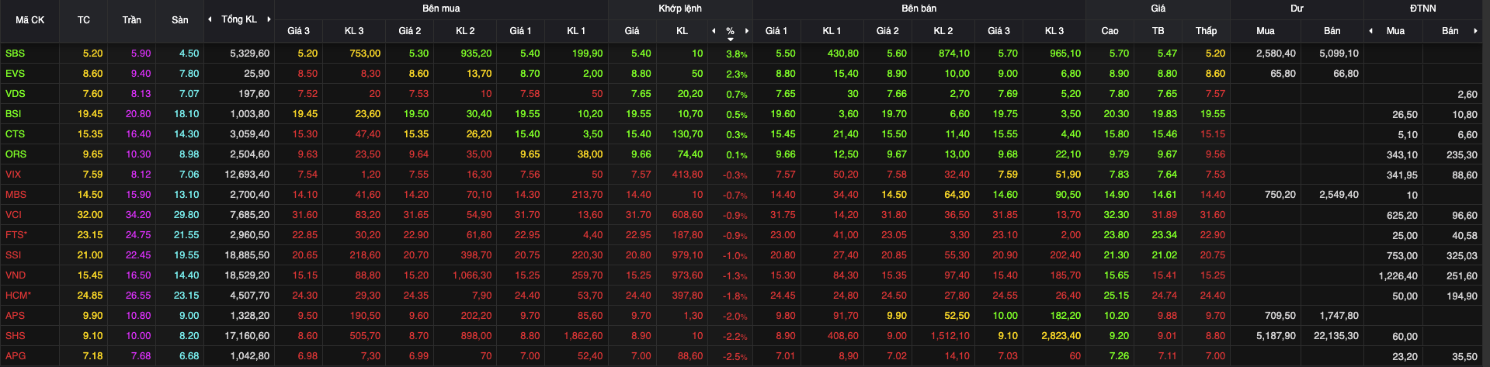Viewport: 1490px width, 367px height.
Task: Click the TB price header
Action: pos(1158,31)
